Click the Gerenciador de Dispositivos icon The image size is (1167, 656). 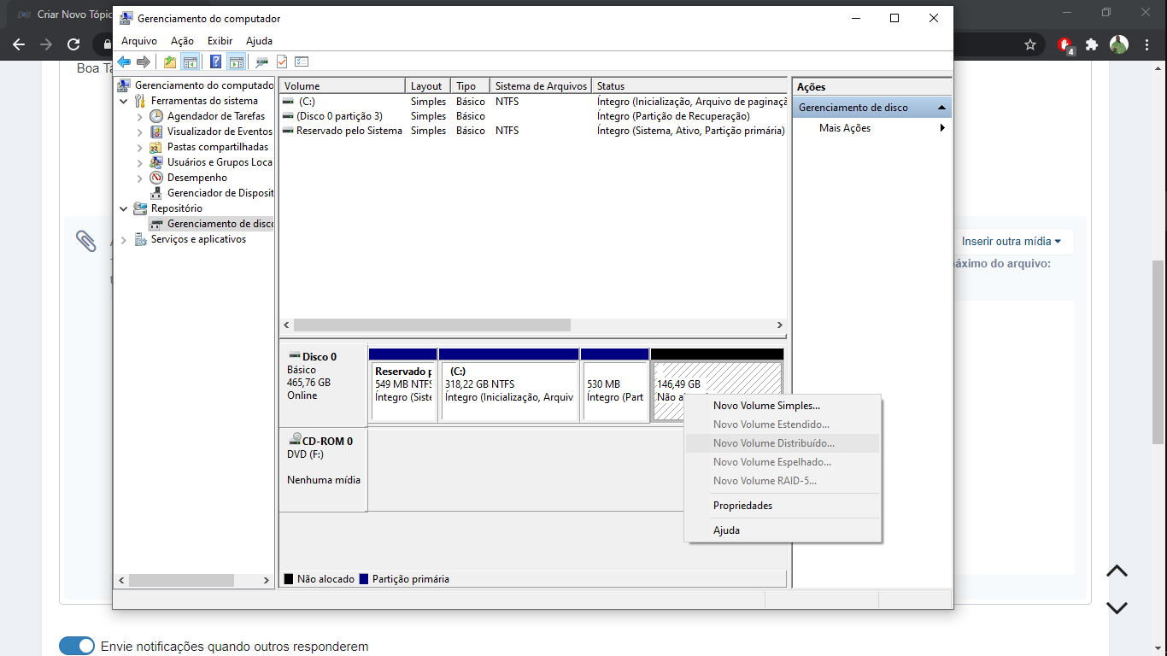tap(156, 193)
